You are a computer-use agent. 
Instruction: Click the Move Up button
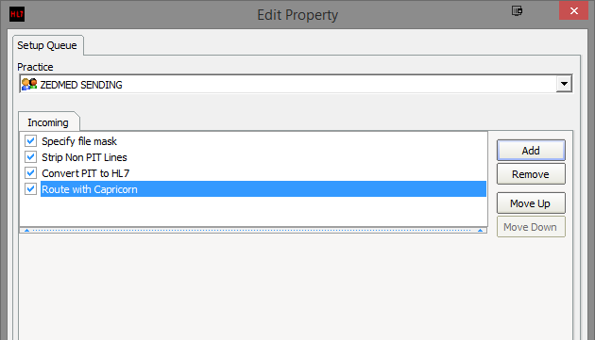531,203
